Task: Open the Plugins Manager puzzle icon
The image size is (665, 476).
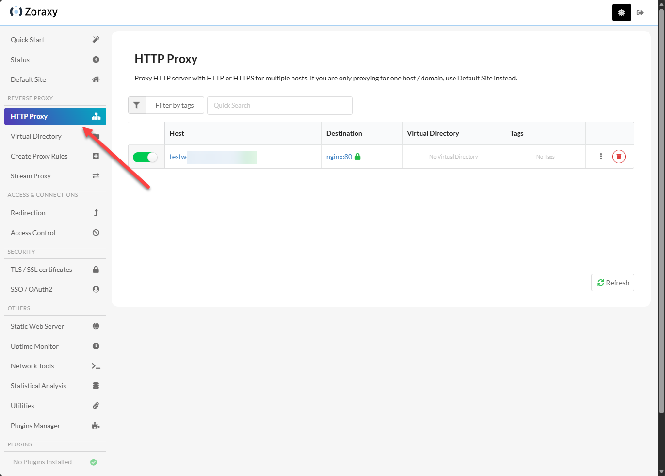Action: coord(96,426)
